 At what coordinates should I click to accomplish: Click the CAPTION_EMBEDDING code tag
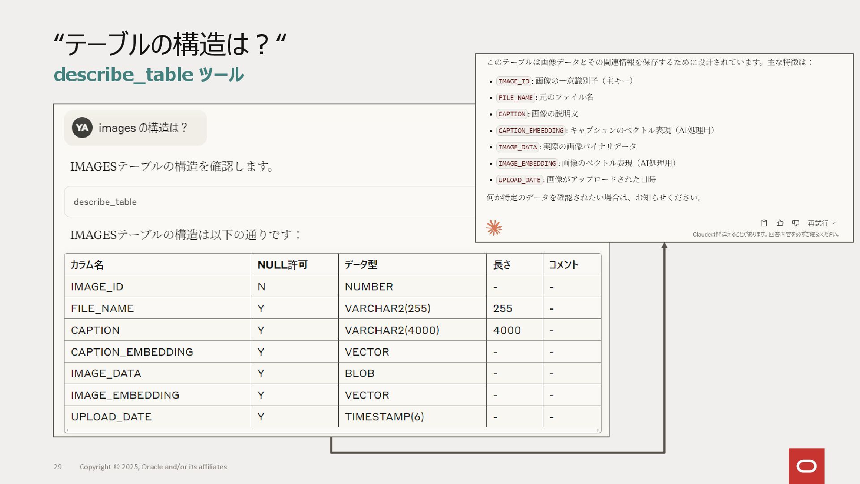pos(531,130)
